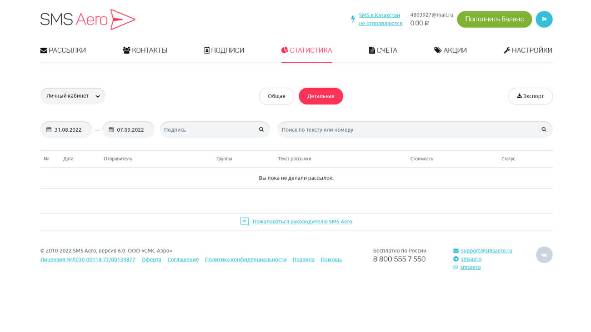The width and height of the screenshot is (591, 332).
Task: Open the support@smsaero.ru email link
Action: click(486, 251)
